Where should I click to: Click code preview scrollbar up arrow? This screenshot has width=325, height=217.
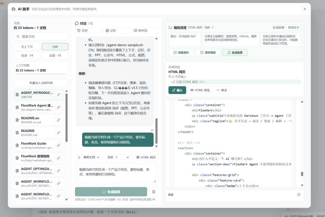302,102
